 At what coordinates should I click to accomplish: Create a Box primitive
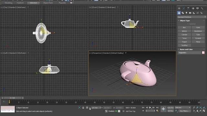click(x=184, y=27)
